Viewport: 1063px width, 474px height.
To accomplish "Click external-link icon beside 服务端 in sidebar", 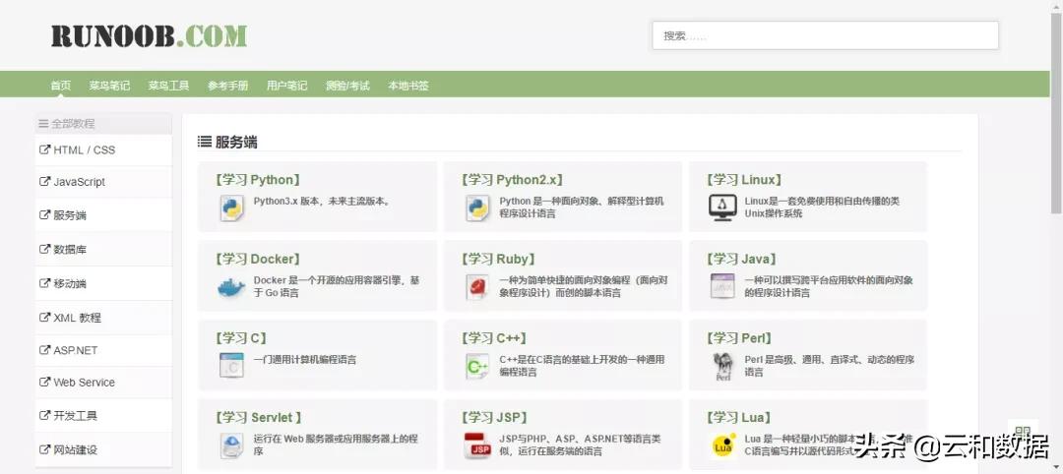I will tap(44, 214).
